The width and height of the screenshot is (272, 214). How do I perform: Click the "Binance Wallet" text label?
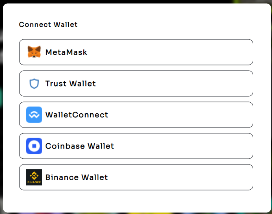pos(77,177)
